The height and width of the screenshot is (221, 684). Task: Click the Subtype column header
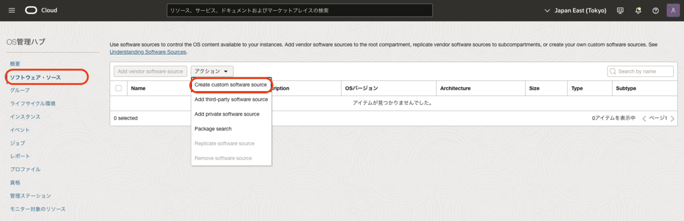point(626,88)
